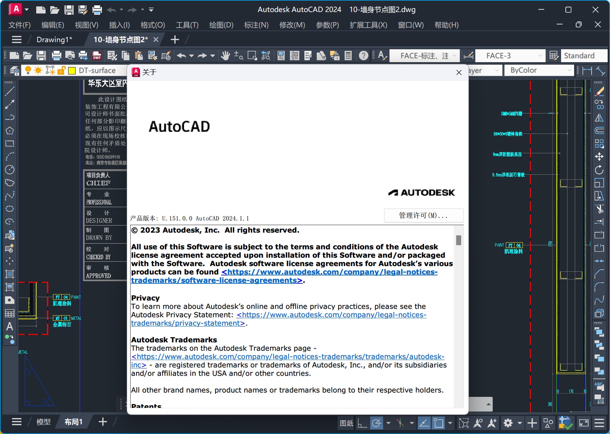Click the yellow layer color swatch
Image resolution: width=610 pixels, height=434 pixels.
coord(72,70)
